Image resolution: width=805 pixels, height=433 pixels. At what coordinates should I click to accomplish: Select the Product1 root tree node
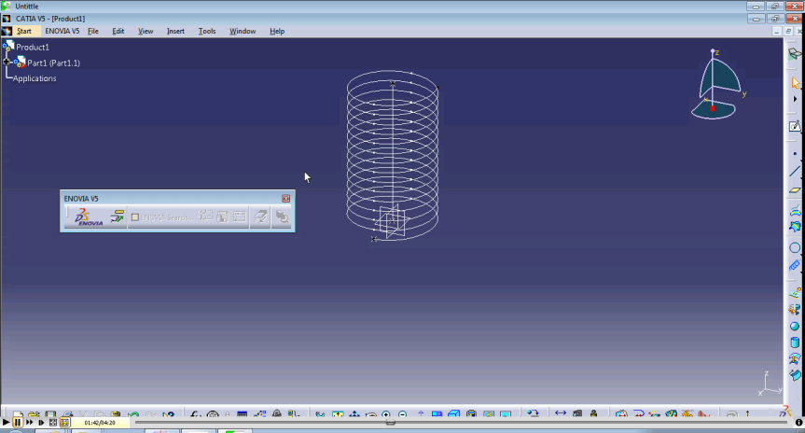[33, 47]
